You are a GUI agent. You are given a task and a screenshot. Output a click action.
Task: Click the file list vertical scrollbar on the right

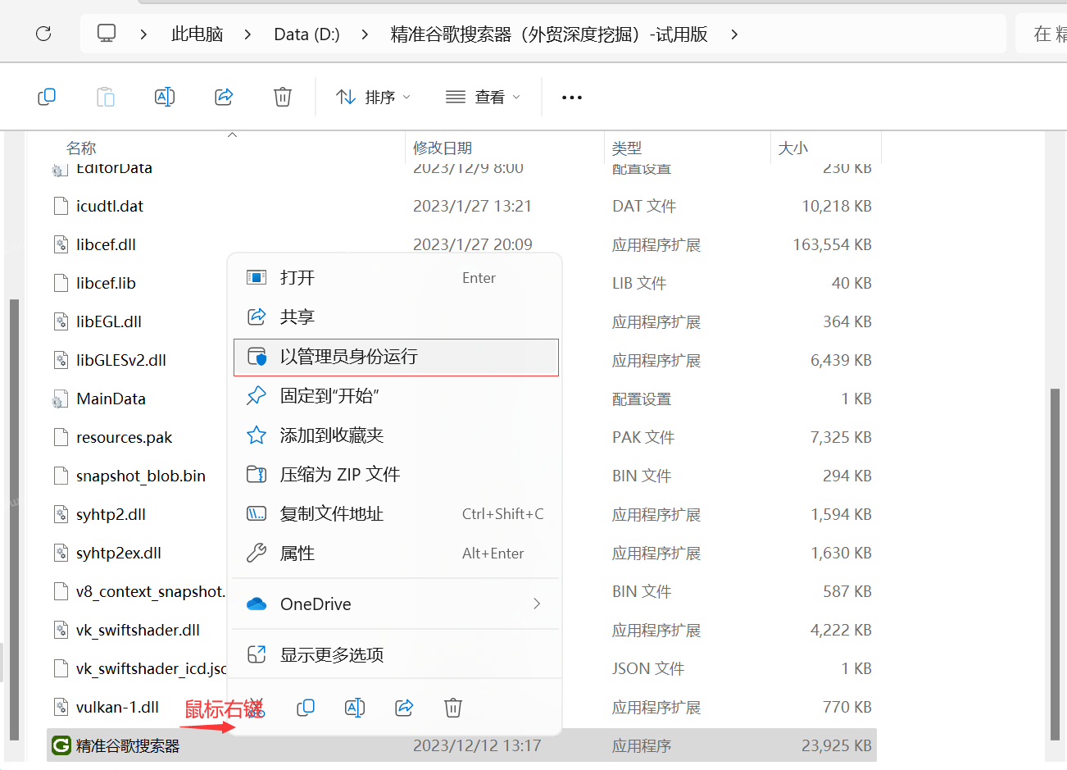click(x=1055, y=564)
